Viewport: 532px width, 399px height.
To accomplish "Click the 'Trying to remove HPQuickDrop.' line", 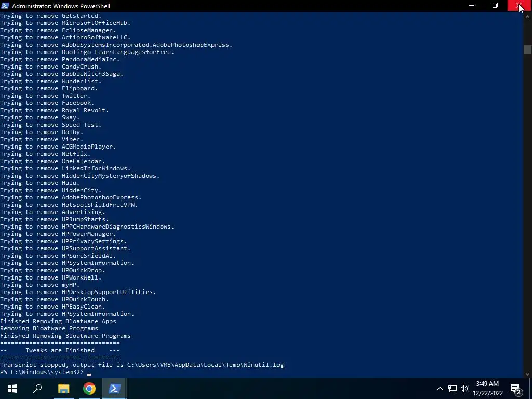I will pos(52,270).
